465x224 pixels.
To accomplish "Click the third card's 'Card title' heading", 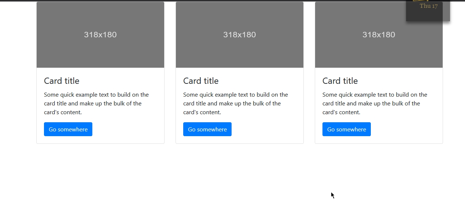I will (340, 81).
